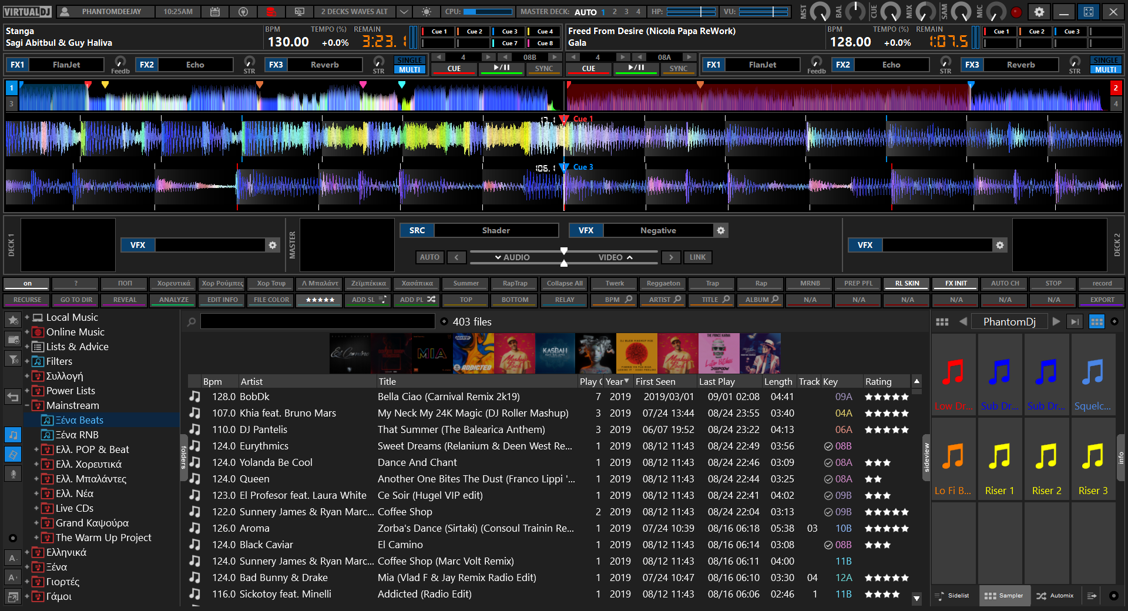Trigger the Lo Fi B... sampler pad
This screenshot has width=1128, height=611.
953,458
